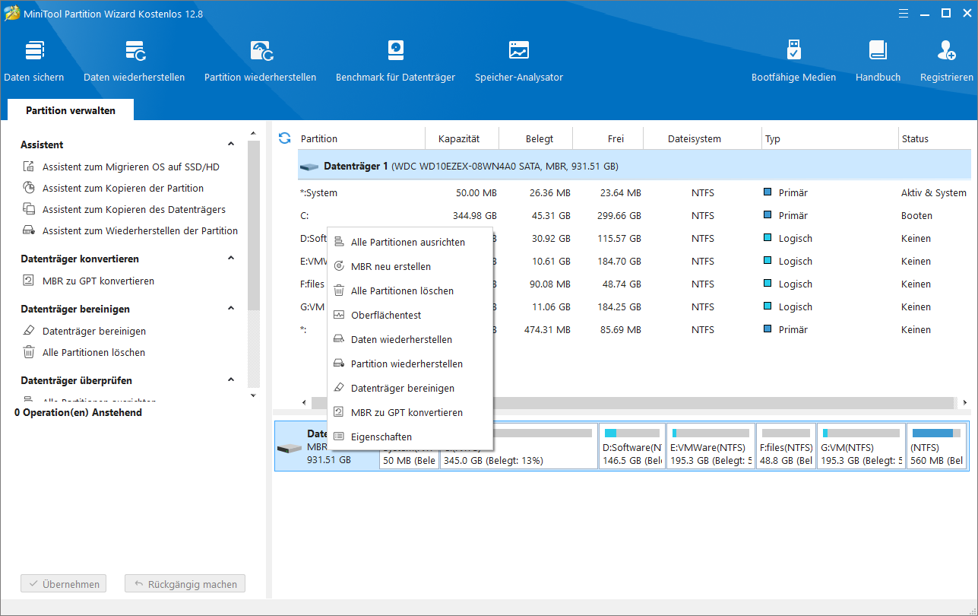Open the Daten sichern tool
The width and height of the screenshot is (978, 616).
(34, 61)
